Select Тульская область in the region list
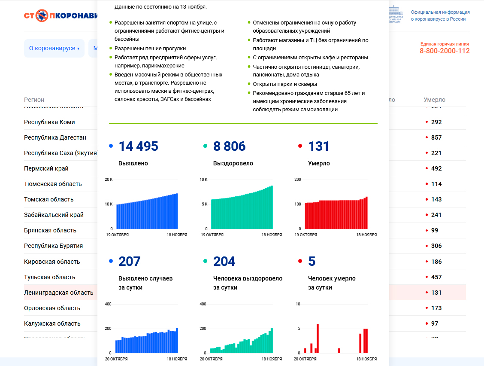Image resolution: width=484 pixels, height=366 pixels. pyautogui.click(x=50, y=277)
